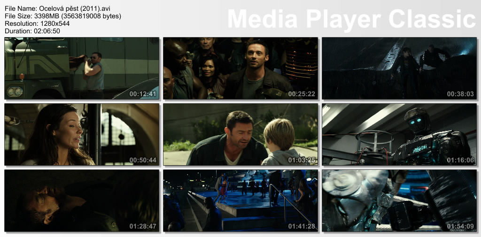Open the thumbnail of the blue-eyed robot
The width and height of the screenshot is (481, 237).
click(399, 134)
